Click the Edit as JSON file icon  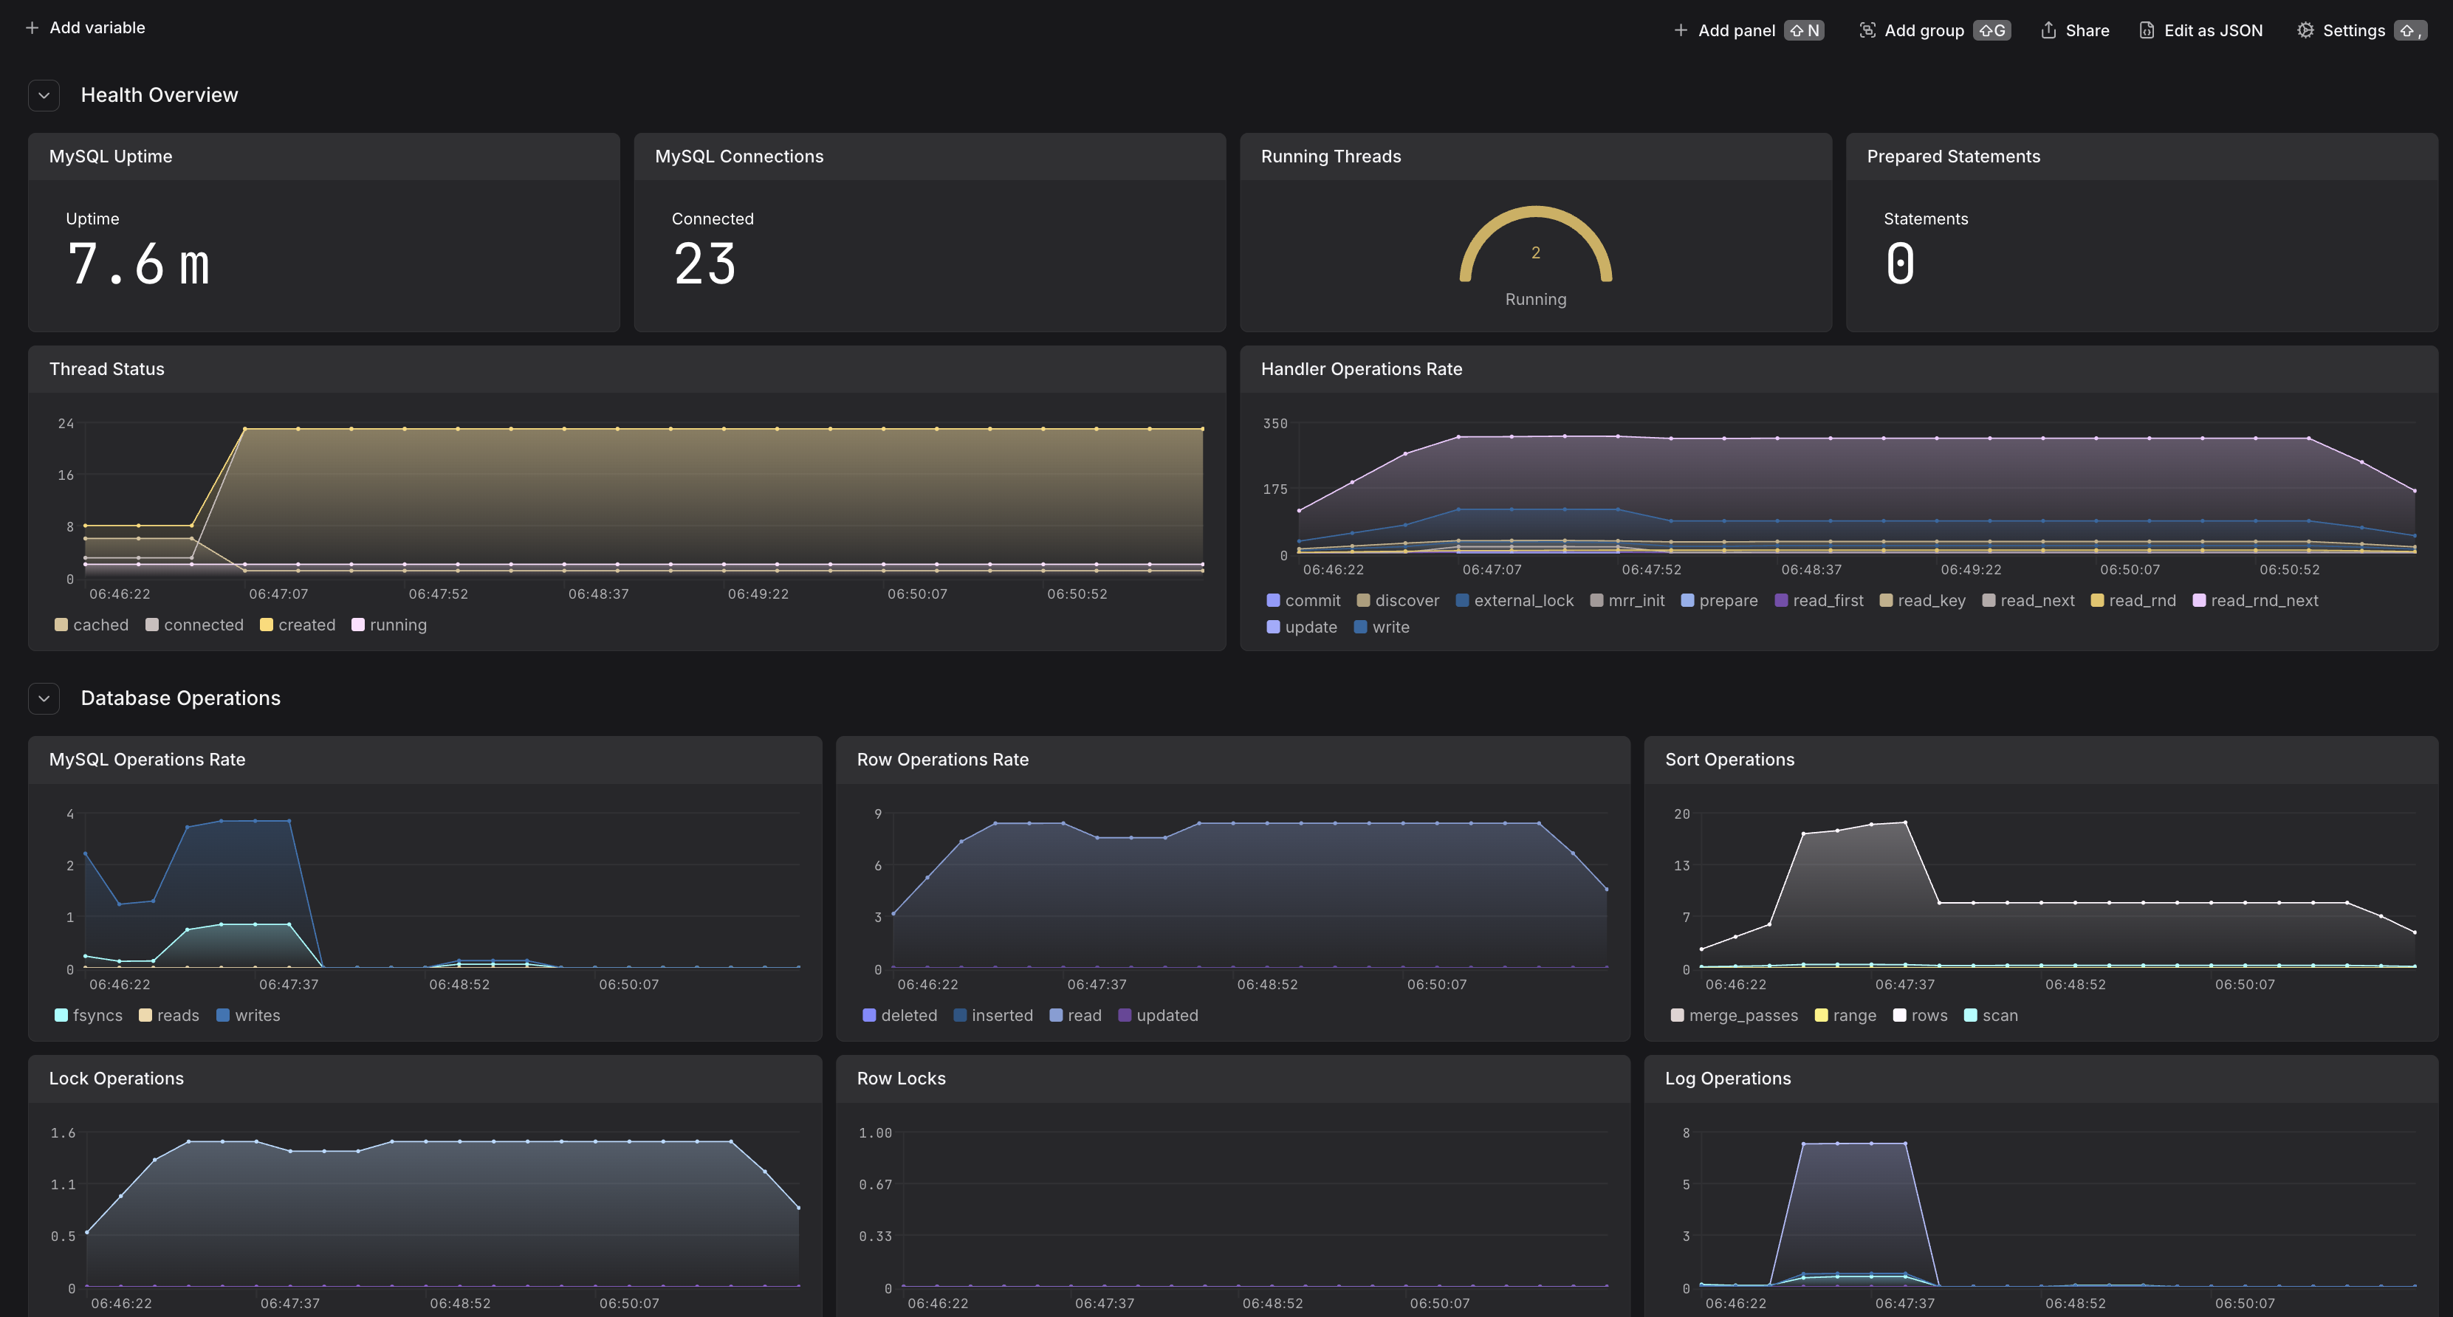pos(2147,30)
